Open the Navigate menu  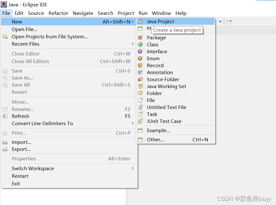click(x=83, y=13)
